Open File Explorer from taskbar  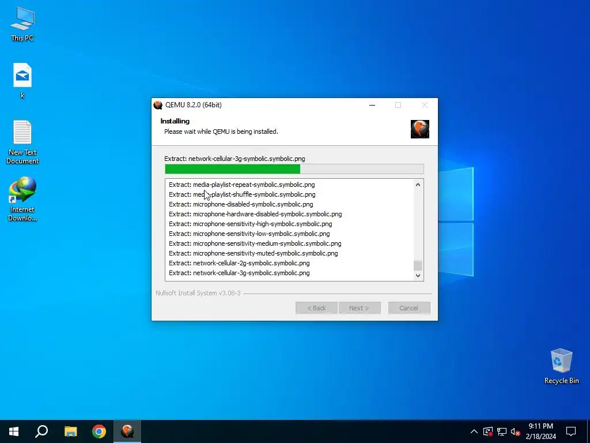(x=70, y=431)
